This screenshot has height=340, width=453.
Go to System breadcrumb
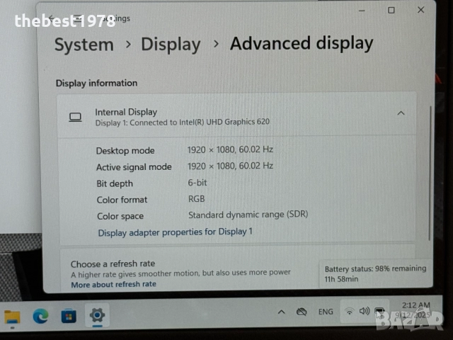click(84, 45)
